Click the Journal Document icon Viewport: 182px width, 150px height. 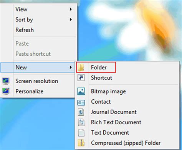coord(81,112)
